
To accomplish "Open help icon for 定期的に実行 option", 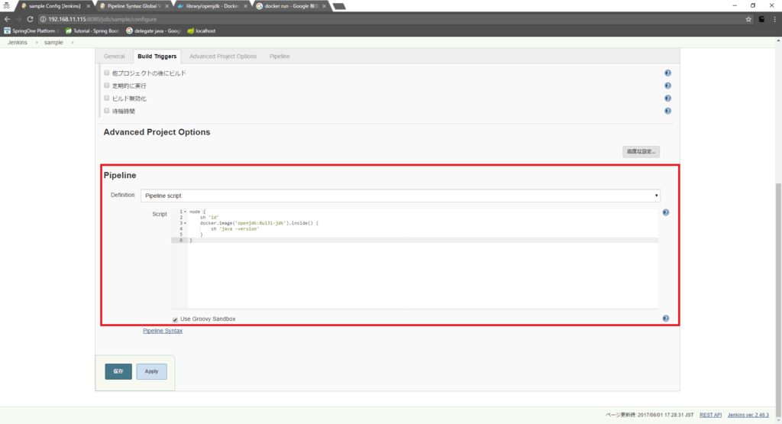I will coord(667,86).
